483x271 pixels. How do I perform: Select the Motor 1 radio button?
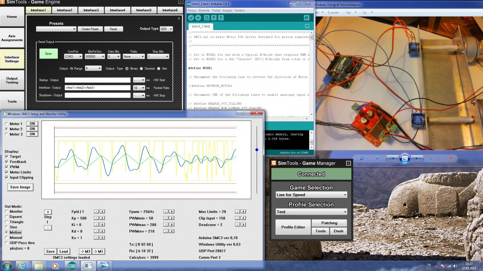(x=7, y=124)
